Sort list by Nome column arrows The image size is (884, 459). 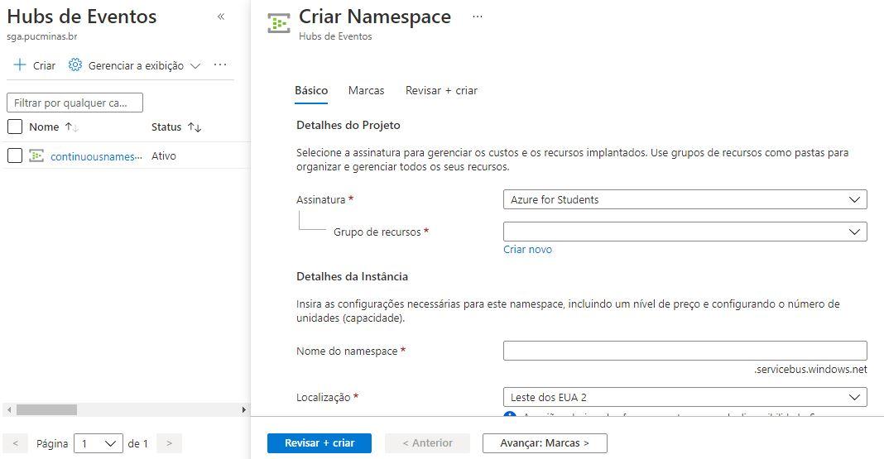[72, 127]
